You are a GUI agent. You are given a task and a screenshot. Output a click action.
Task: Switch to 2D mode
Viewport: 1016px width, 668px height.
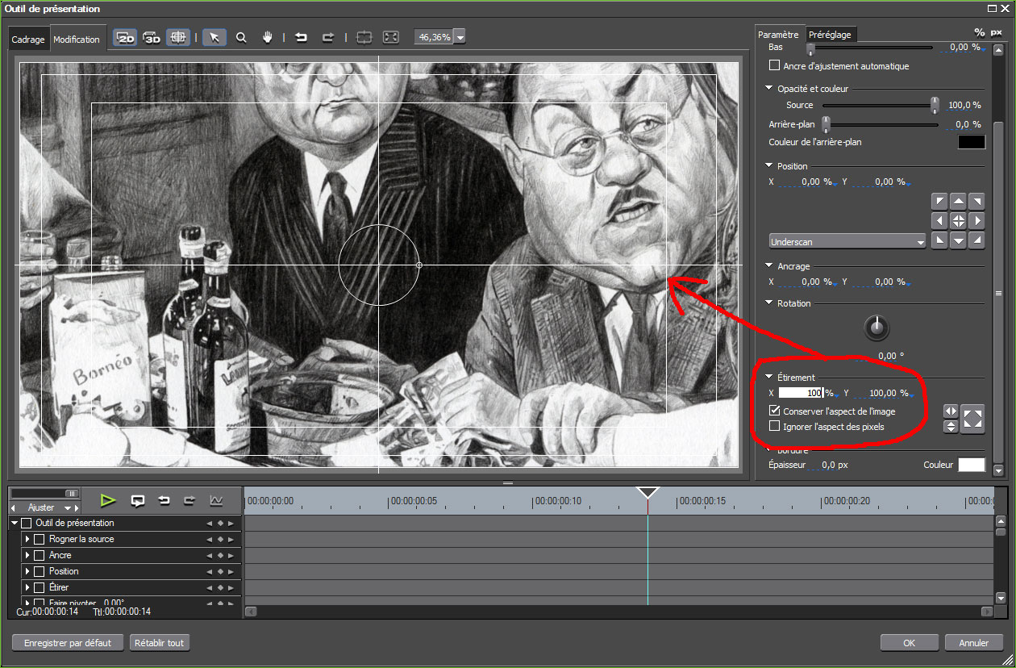(x=125, y=38)
